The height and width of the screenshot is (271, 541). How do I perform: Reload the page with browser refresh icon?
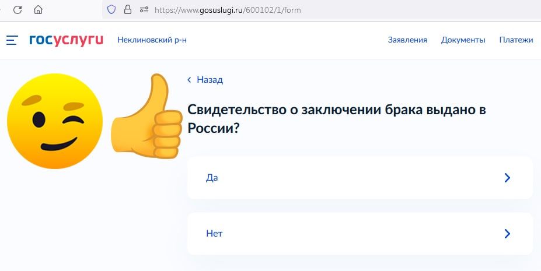point(18,10)
